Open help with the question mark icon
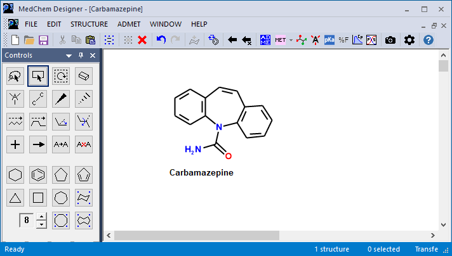 (429, 40)
